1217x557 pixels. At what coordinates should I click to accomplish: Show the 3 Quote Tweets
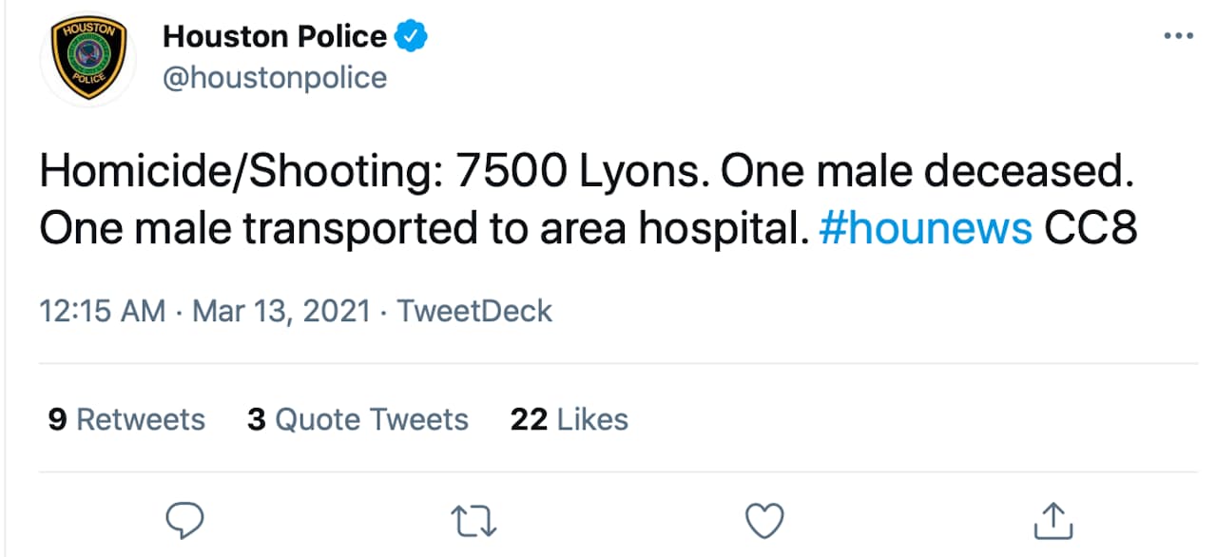357,419
